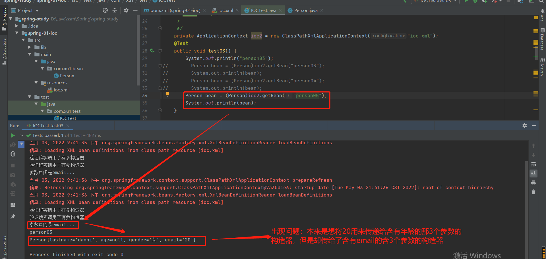Expand the test tree with double chevron
This screenshot has height=259, width=546.
coord(22,135)
